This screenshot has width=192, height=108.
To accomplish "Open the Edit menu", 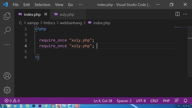I will [x=27, y=5].
